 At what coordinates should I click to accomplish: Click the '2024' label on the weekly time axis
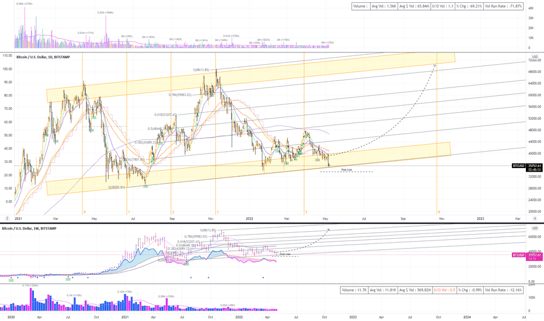click(x=467, y=317)
